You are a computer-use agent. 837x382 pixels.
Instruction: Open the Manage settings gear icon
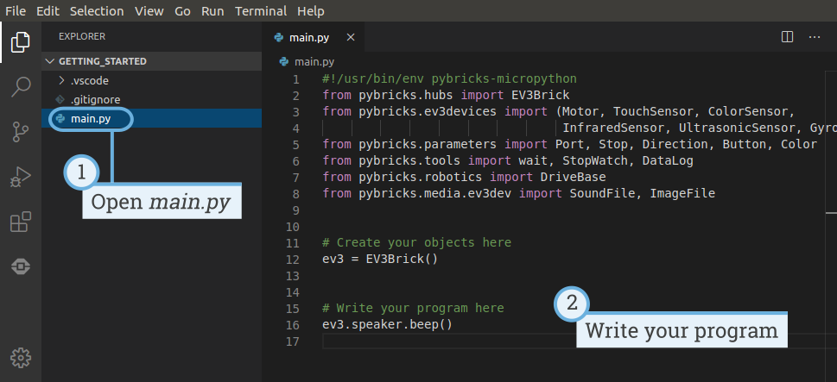(x=21, y=356)
